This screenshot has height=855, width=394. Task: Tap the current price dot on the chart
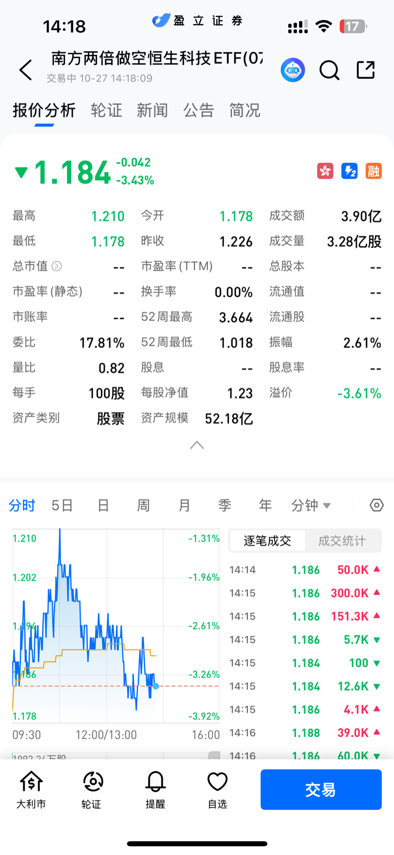156,686
